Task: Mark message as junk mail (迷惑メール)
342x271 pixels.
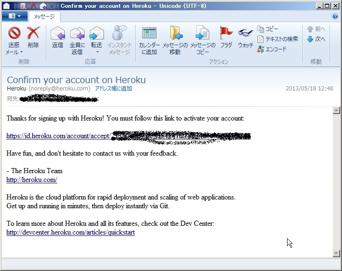Action: (x=14, y=40)
